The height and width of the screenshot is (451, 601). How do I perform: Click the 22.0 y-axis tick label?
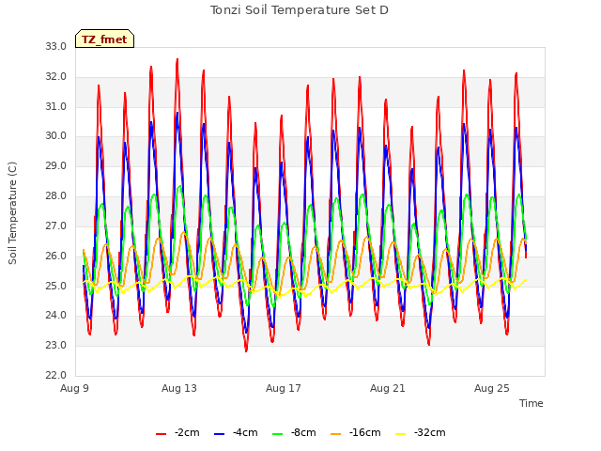point(56,375)
